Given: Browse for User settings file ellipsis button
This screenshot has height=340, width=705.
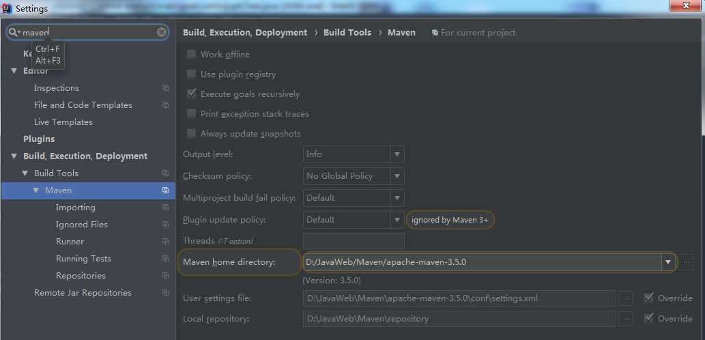Looking at the screenshot, I should [x=625, y=298].
